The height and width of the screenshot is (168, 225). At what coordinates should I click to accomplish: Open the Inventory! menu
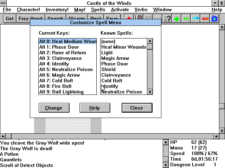pos(57,10)
